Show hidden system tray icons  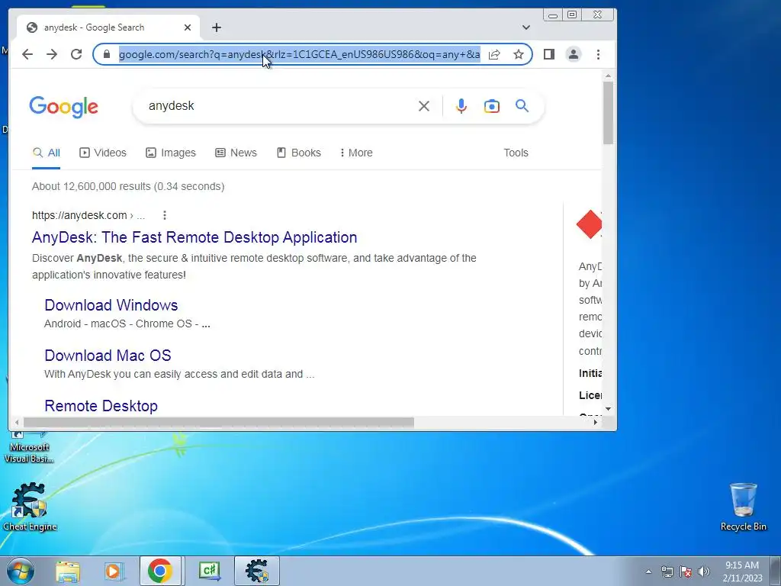pyautogui.click(x=648, y=572)
